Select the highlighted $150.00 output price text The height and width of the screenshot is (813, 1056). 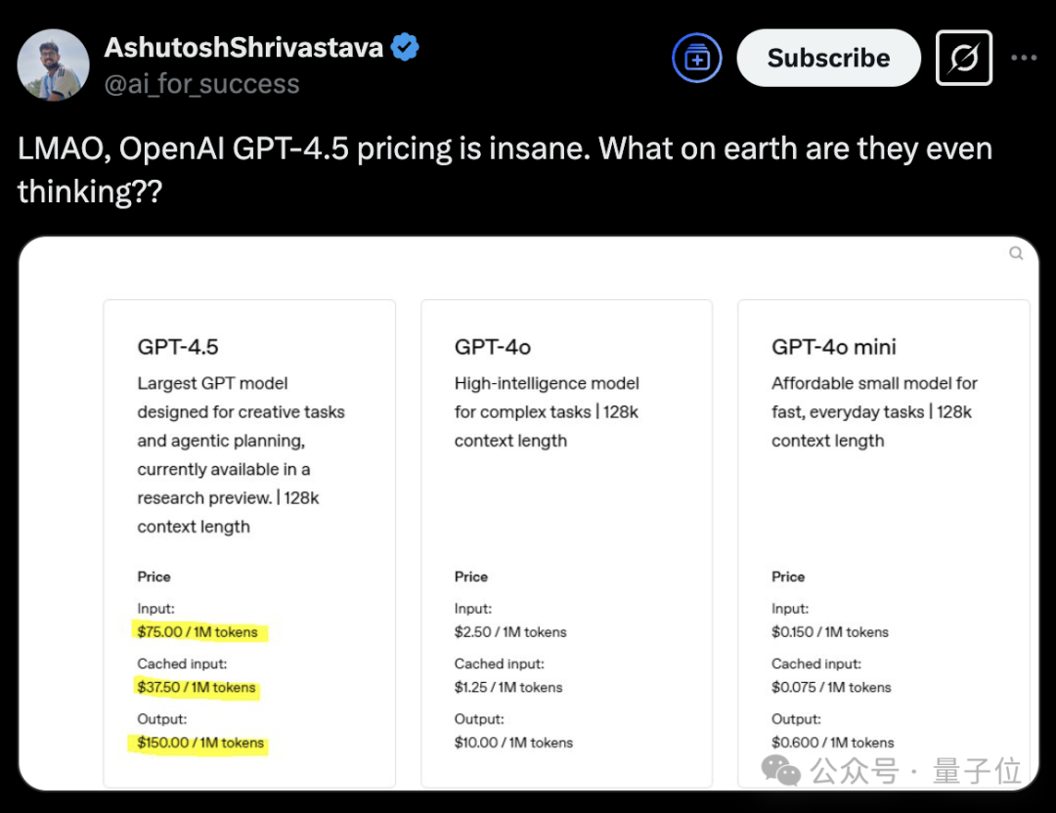[200, 743]
